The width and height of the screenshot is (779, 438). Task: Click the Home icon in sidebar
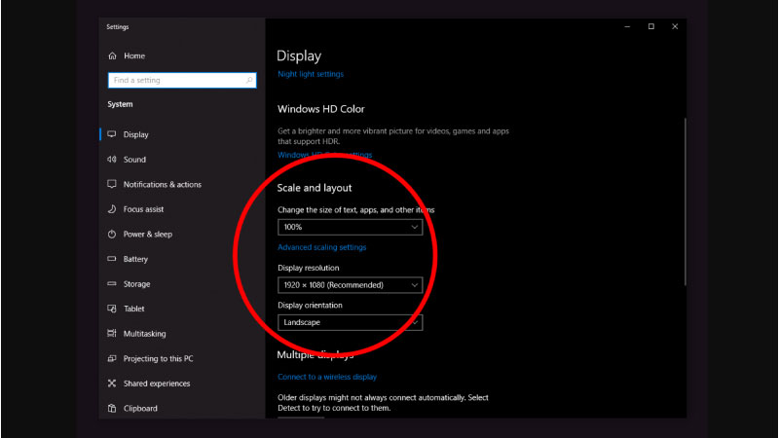pos(112,56)
